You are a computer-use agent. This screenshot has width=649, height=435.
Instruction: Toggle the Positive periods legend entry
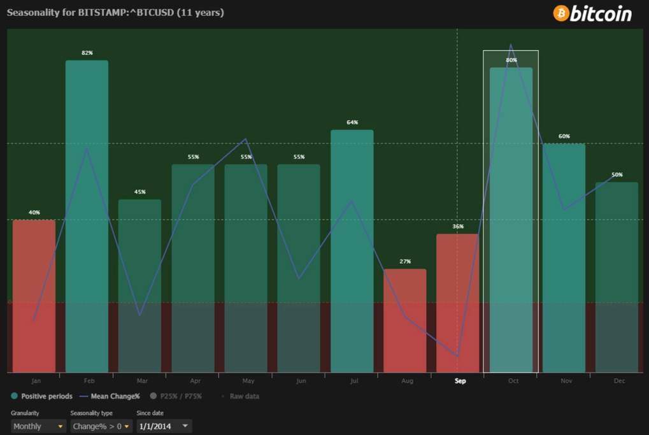pos(41,396)
